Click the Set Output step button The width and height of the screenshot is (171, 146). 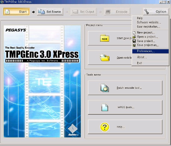[84, 12]
